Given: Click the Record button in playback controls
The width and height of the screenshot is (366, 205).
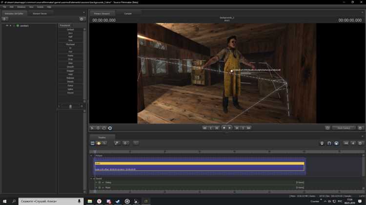Looking at the screenshot, I should point(224,128).
